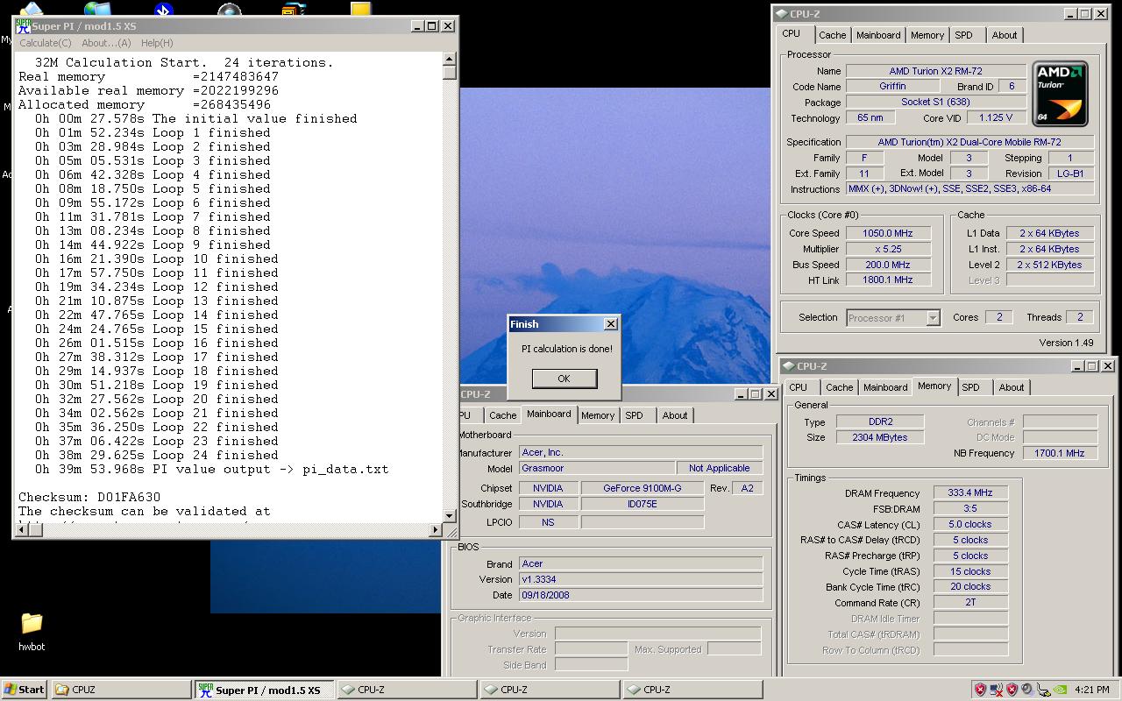The height and width of the screenshot is (701, 1122).
Task: Click OK in the Finish dialog
Action: pyautogui.click(x=564, y=379)
